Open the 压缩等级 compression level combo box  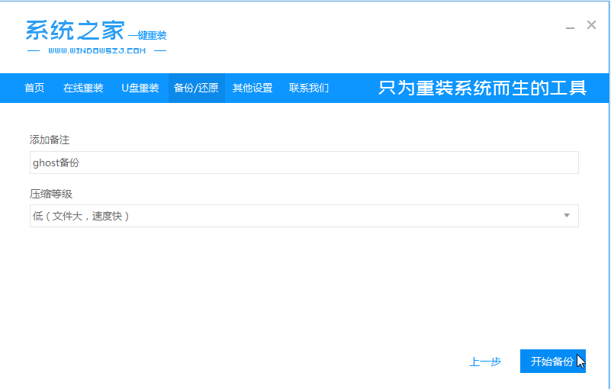(304, 216)
